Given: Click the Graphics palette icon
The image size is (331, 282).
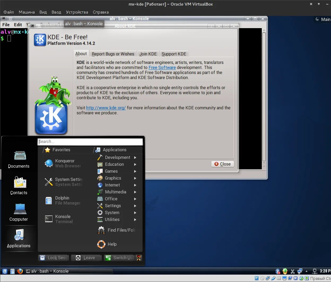Looking at the screenshot, I should tap(100, 178).
